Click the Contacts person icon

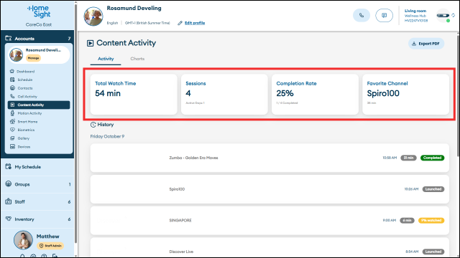[12, 87]
